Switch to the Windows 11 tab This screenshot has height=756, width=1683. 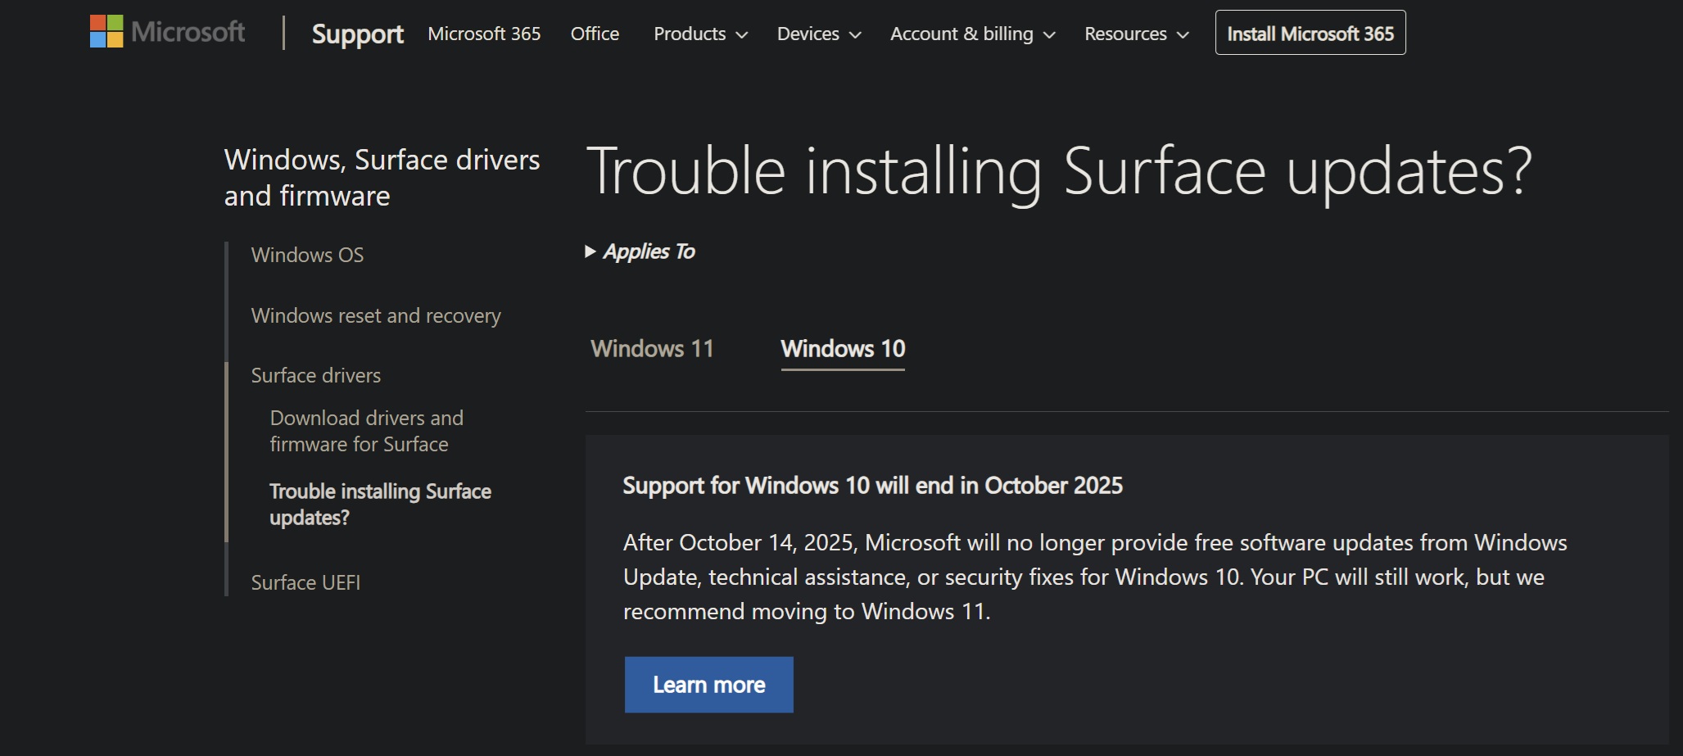tap(652, 348)
